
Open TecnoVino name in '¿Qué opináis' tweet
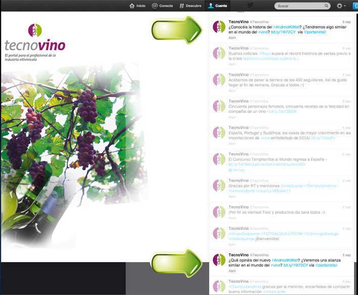point(238,255)
